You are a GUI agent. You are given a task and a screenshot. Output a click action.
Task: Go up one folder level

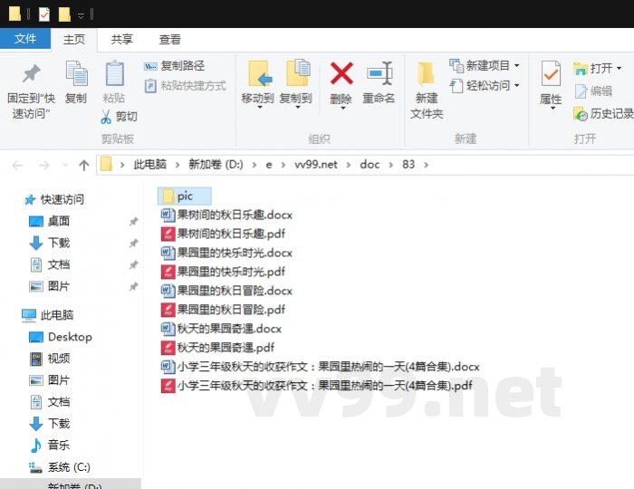pyautogui.click(x=84, y=165)
